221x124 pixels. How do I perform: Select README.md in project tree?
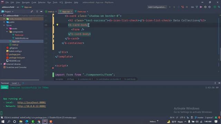click(15, 61)
